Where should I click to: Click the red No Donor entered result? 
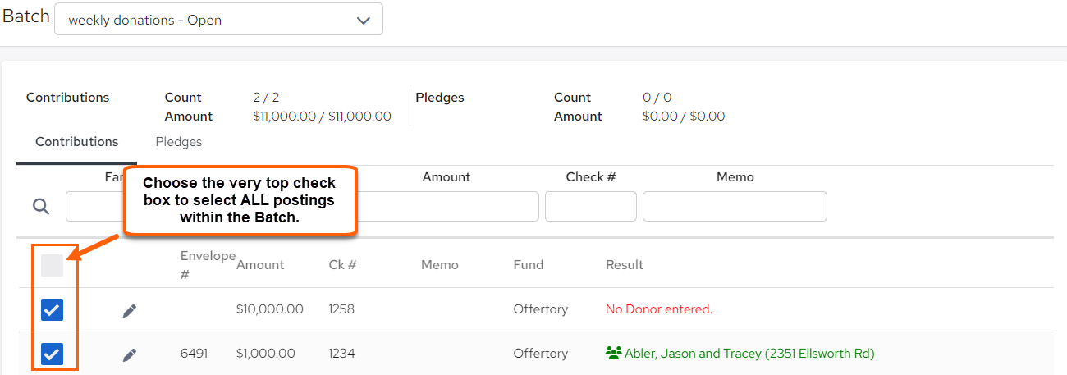point(659,309)
